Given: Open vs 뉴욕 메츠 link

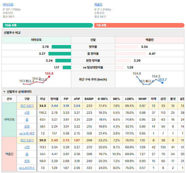Looking at the screenshot, I should [x=27, y=133].
